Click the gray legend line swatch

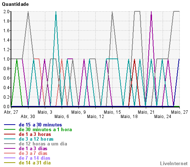(9, 144)
